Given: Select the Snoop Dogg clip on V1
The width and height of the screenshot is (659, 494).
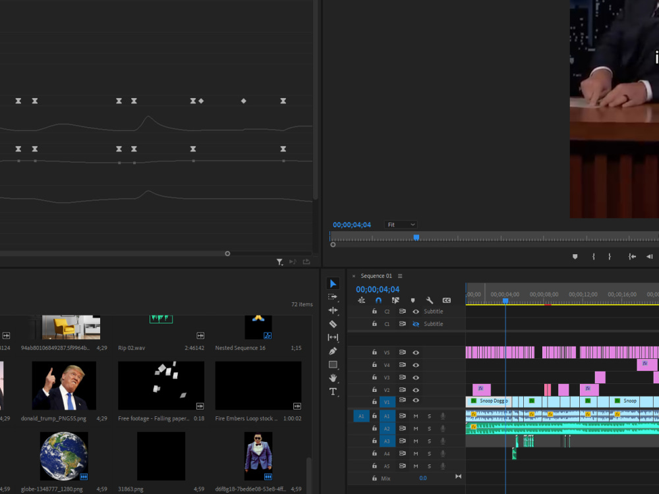Looking at the screenshot, I should tap(488, 401).
